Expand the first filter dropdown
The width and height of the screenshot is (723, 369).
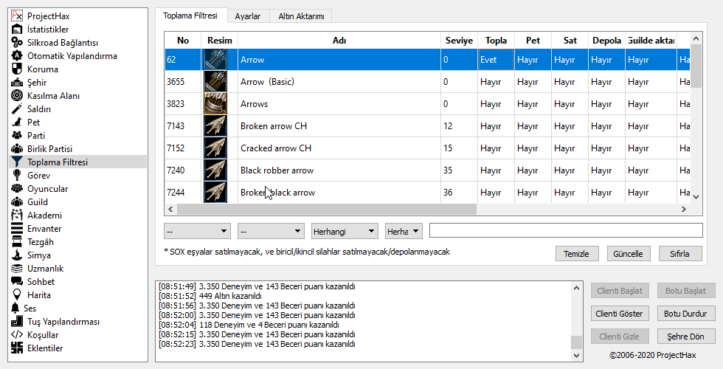click(x=197, y=232)
